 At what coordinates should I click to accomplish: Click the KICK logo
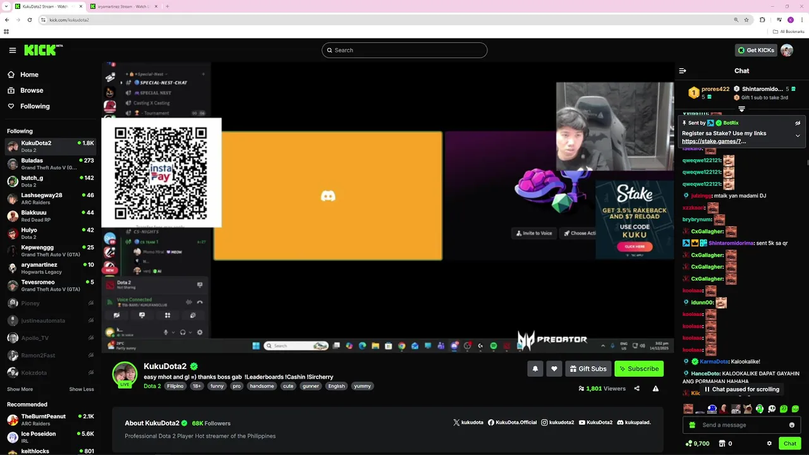[x=43, y=50]
